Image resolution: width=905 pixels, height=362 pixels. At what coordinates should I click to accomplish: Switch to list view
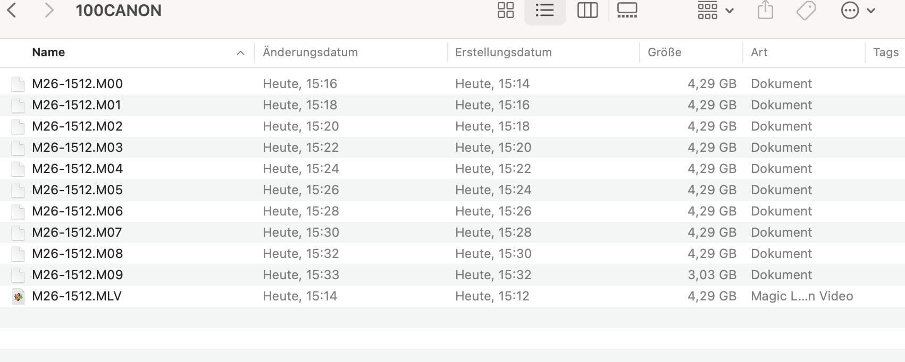544,10
